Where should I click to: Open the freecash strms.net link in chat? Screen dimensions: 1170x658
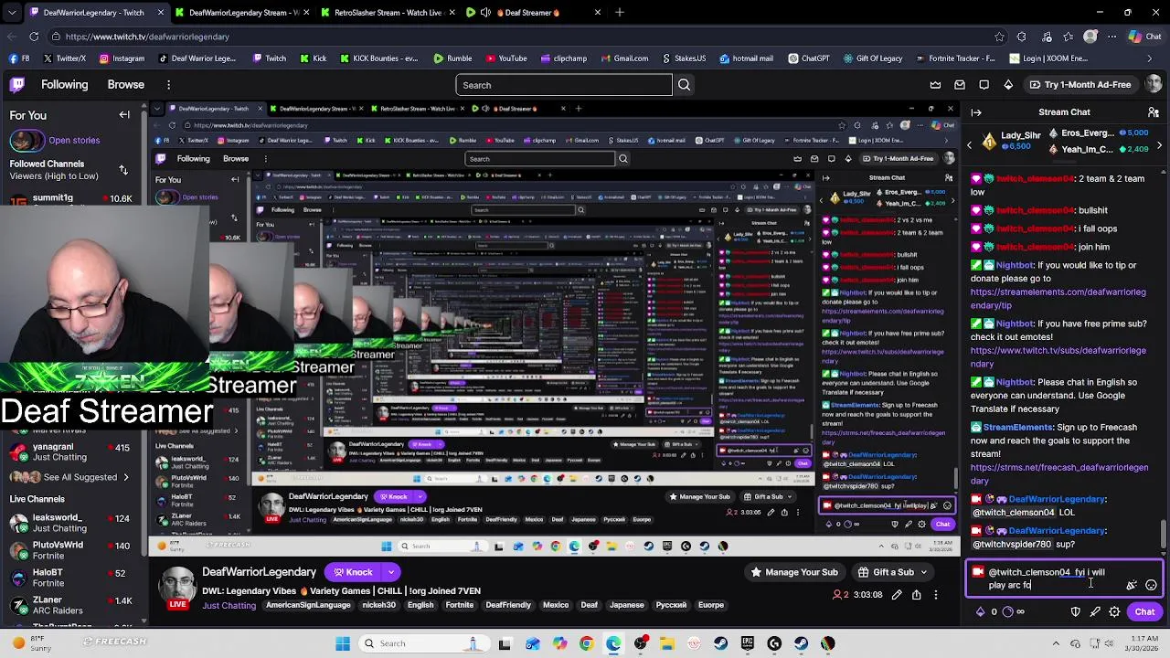1058,474
